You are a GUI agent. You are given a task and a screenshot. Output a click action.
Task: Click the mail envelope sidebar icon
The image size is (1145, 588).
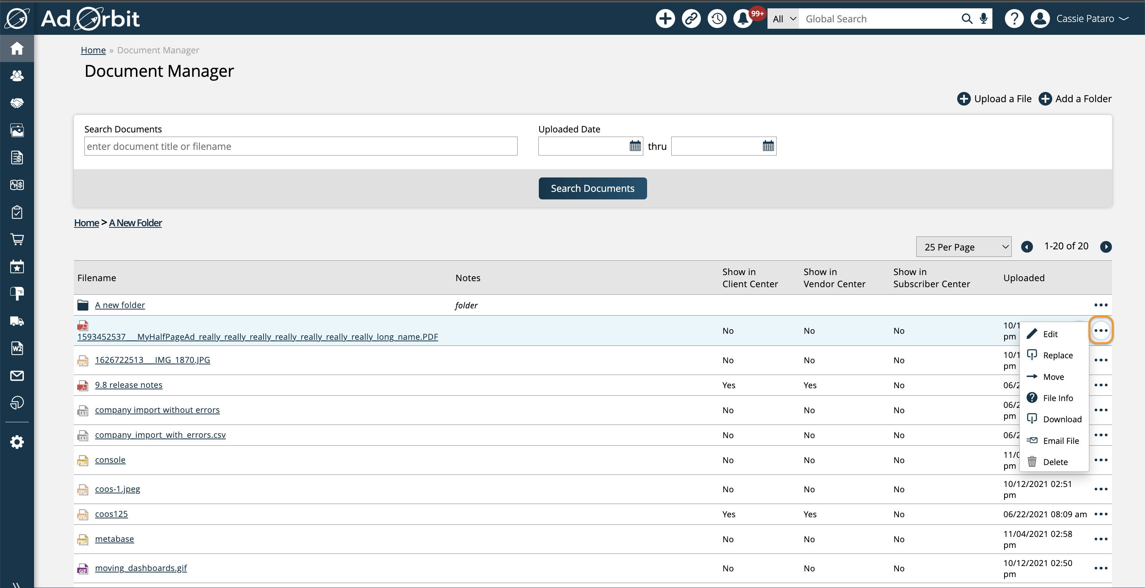coord(17,376)
